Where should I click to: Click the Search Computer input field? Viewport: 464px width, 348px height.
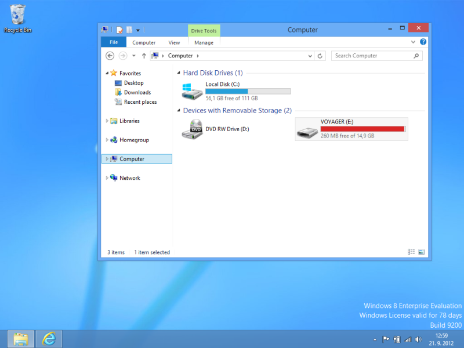tap(372, 56)
